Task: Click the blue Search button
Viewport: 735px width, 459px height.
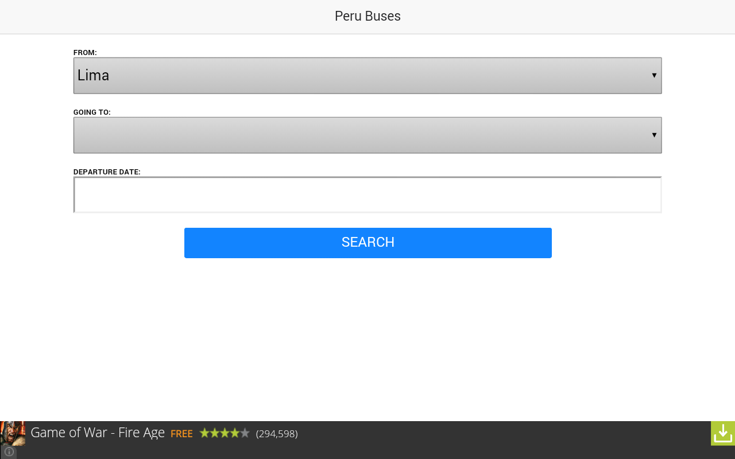Action: (367, 243)
